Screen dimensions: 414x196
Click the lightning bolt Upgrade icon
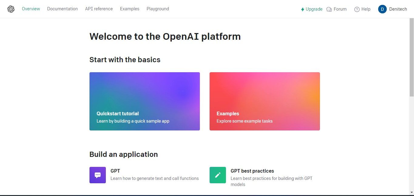(x=302, y=9)
